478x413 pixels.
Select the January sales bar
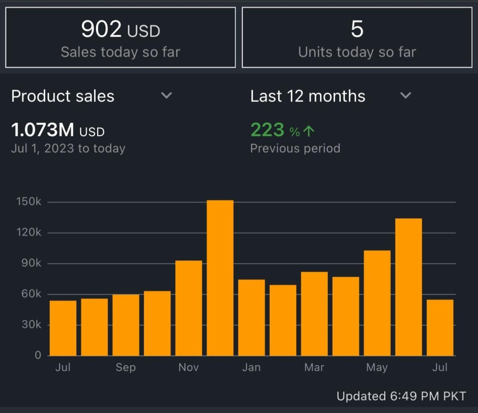(252, 317)
